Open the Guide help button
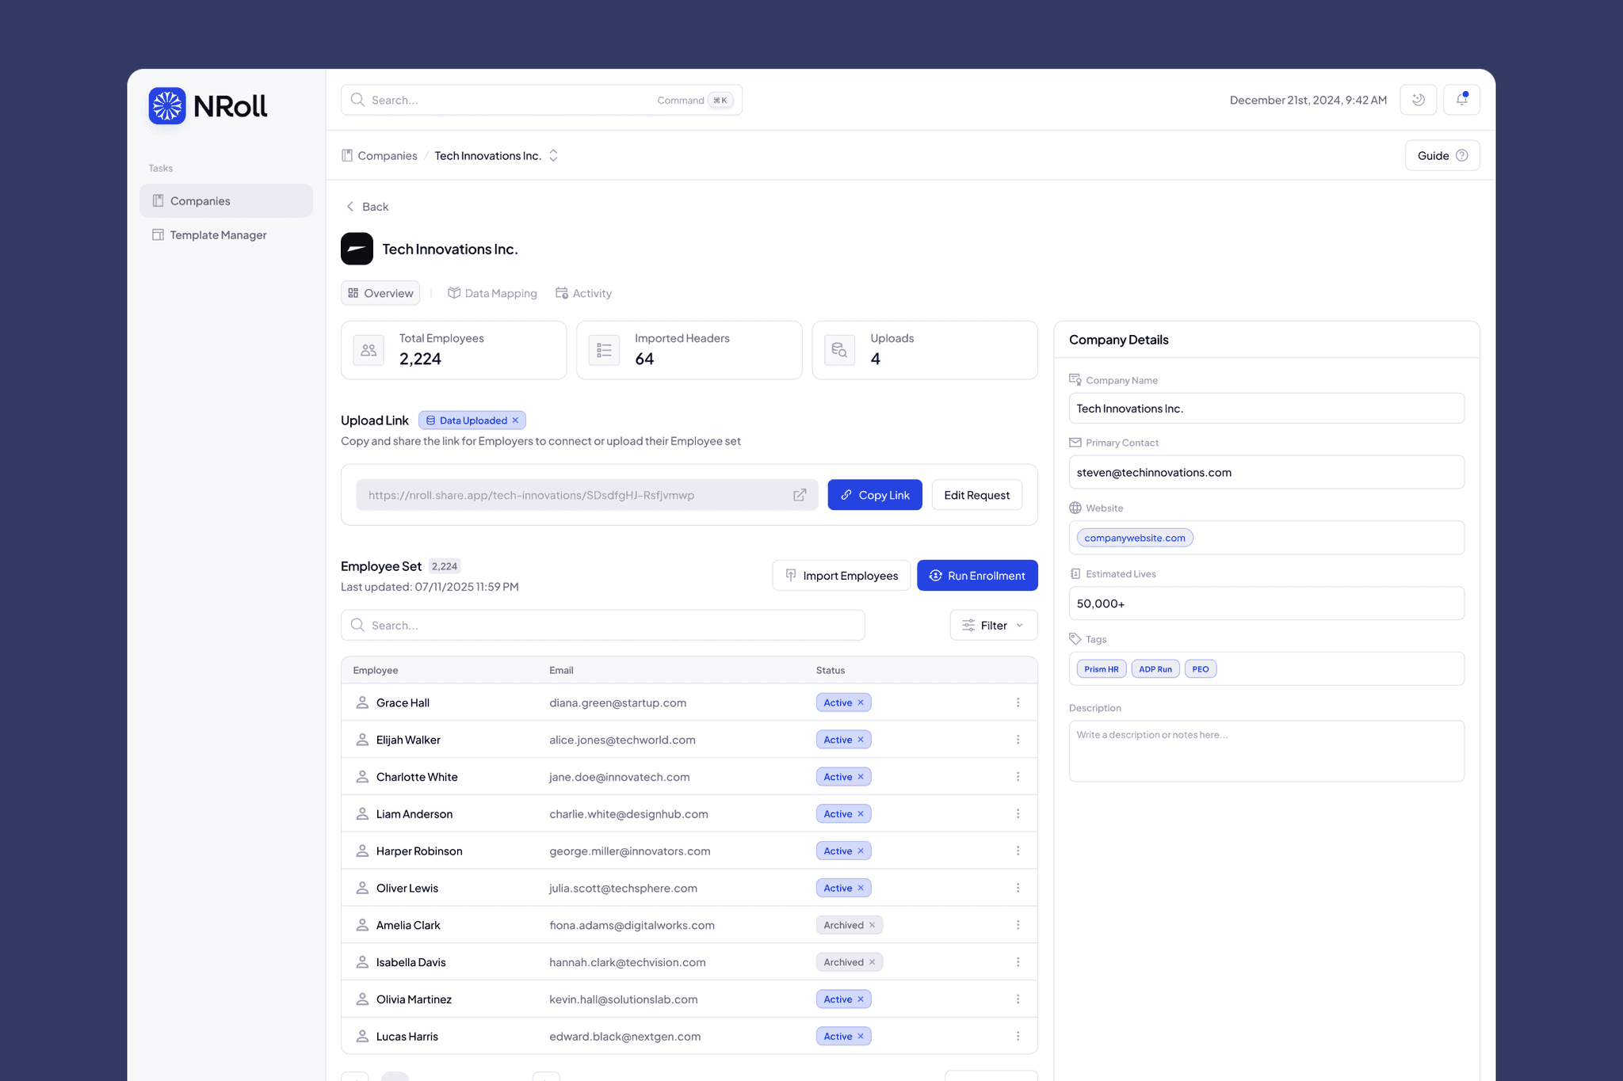The image size is (1623, 1081). (x=1442, y=155)
